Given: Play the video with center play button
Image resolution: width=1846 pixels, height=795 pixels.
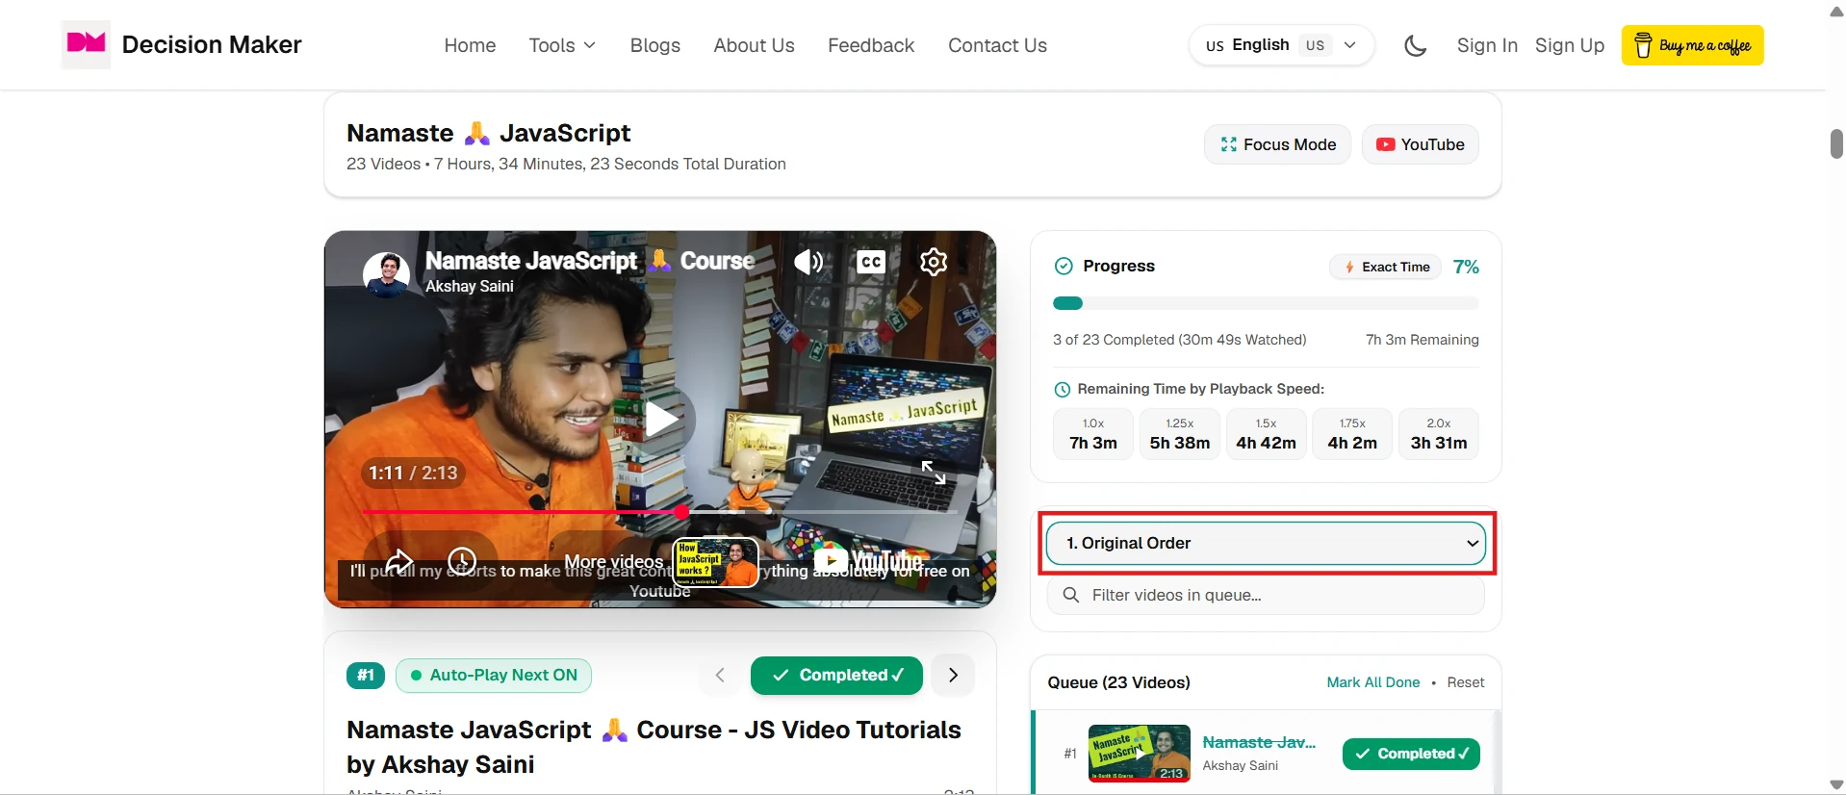Looking at the screenshot, I should [x=660, y=419].
